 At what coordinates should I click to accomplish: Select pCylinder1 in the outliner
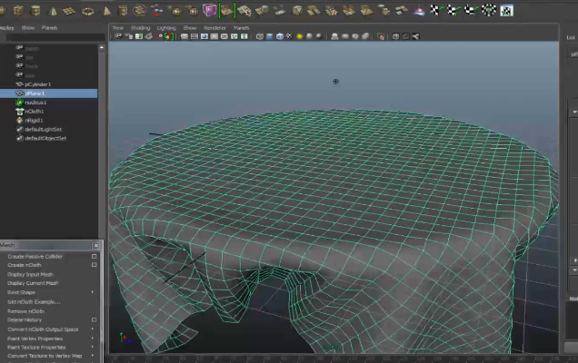37,84
